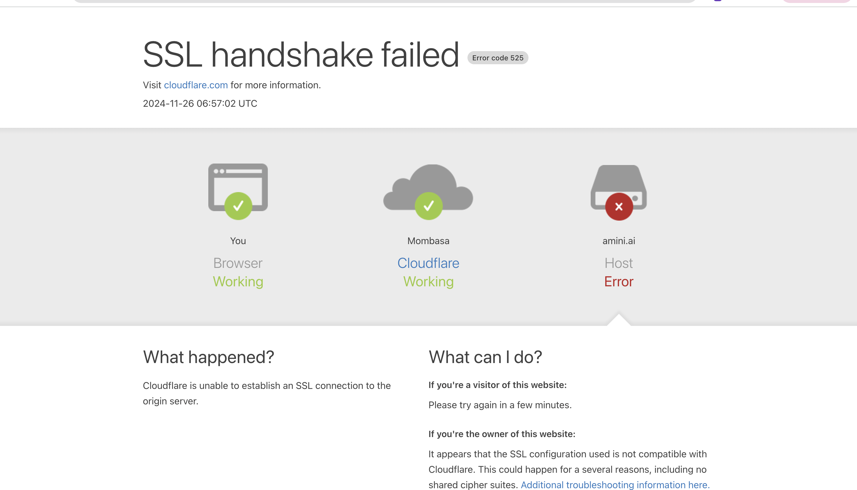Click the red Error status text
Viewport: 857px width, 490px height.
tap(619, 282)
